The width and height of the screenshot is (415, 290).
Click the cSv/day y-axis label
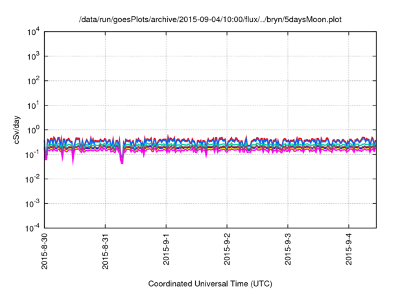pos(17,129)
